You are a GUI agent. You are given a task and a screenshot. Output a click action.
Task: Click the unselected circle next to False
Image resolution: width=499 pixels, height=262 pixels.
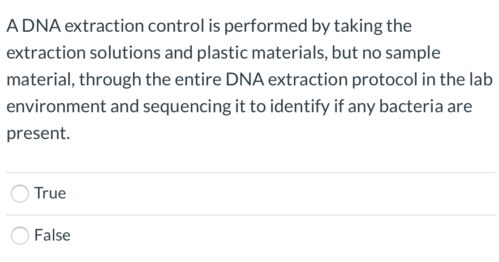click(x=20, y=236)
